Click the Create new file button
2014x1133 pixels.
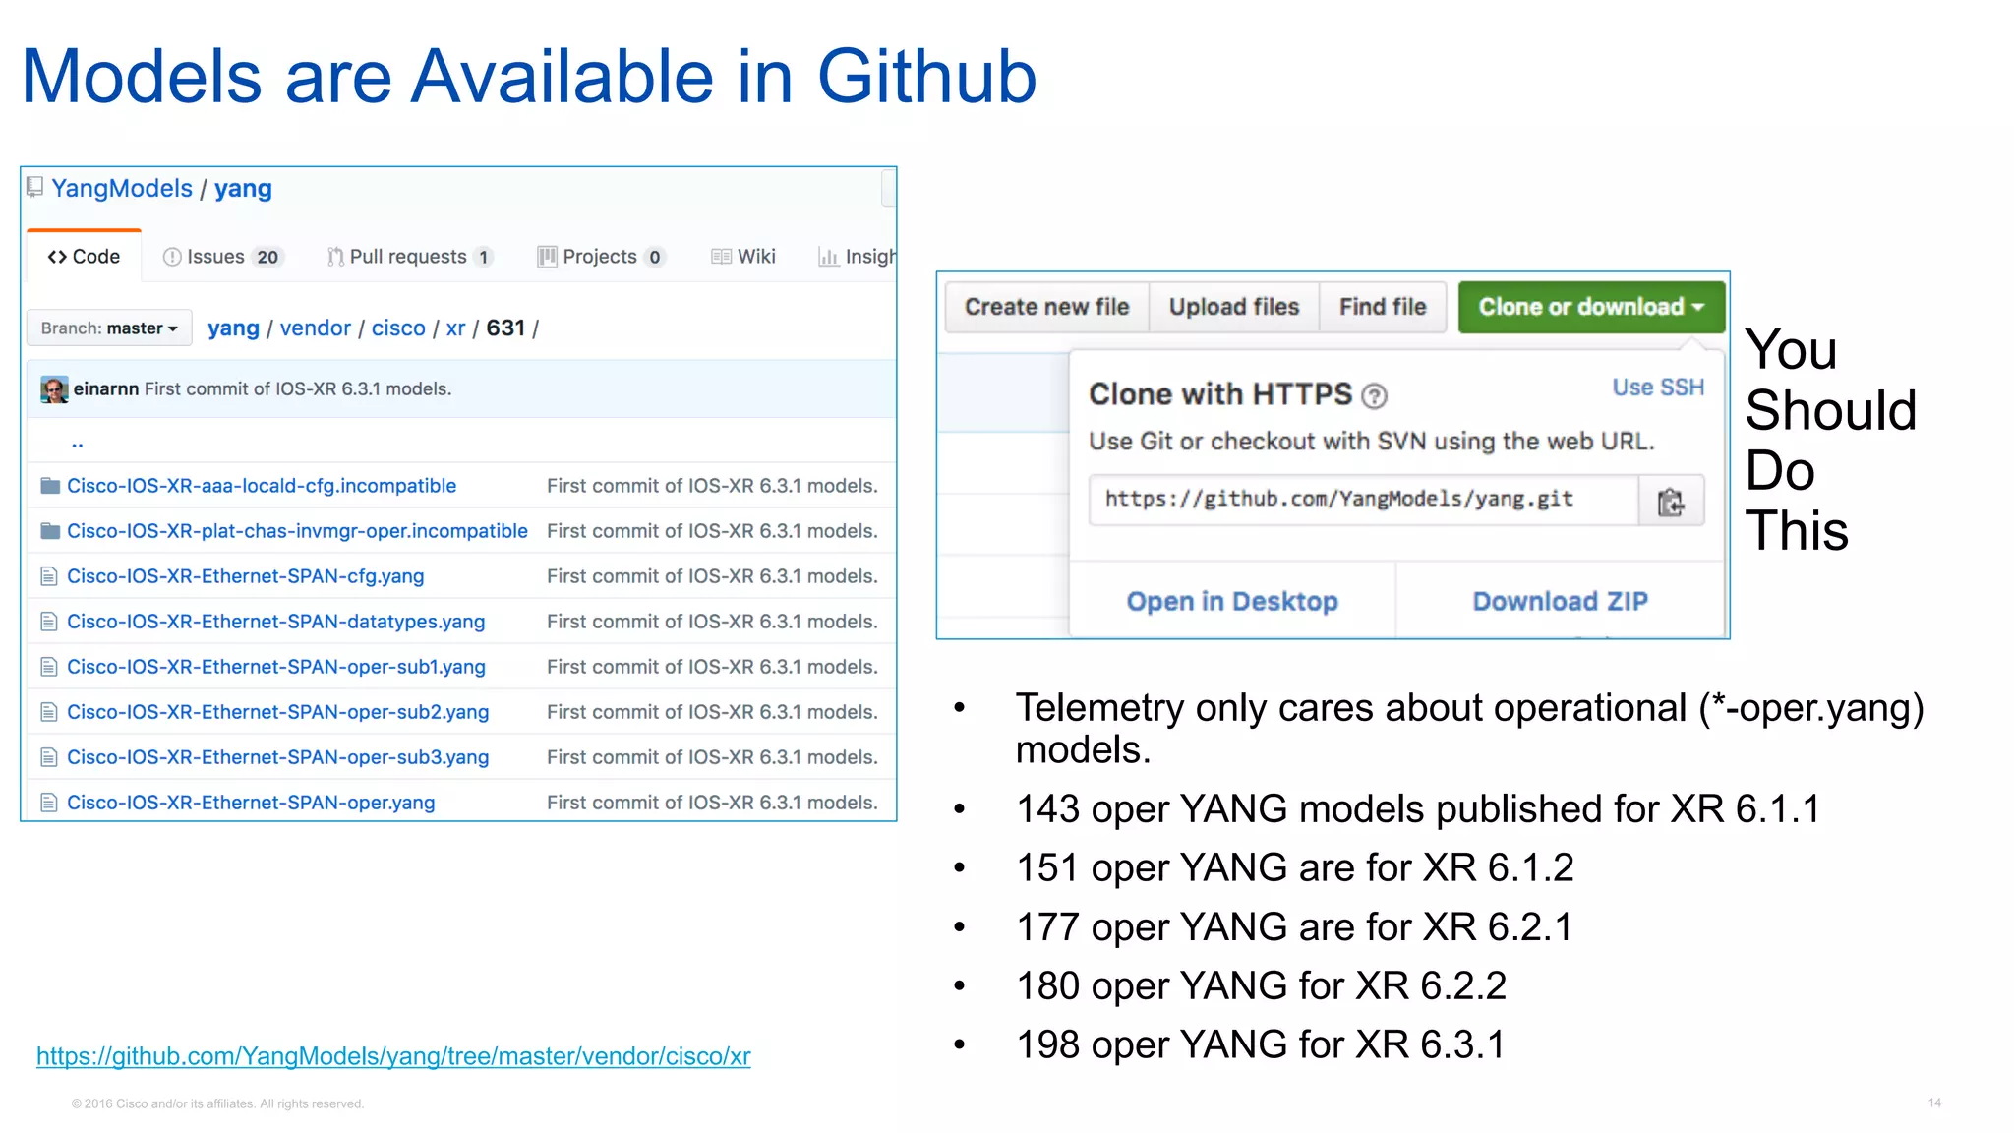(1046, 307)
